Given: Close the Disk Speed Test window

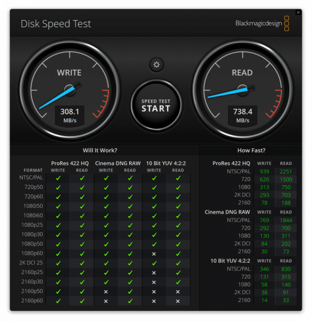Looking at the screenshot, I should (x=298, y=13).
